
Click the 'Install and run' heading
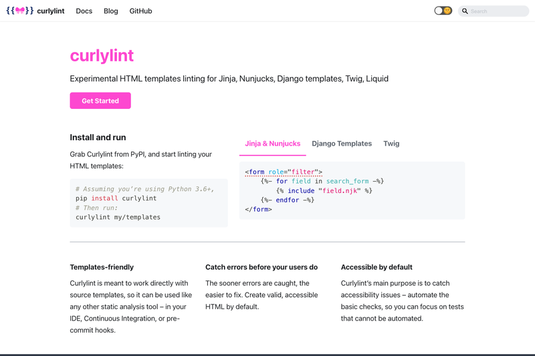click(x=98, y=138)
